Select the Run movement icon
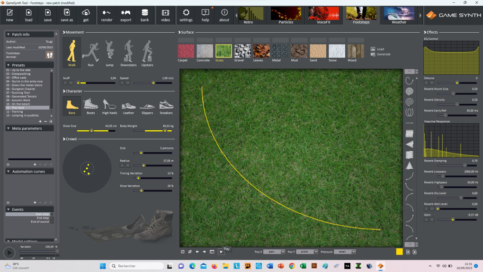The height and width of the screenshot is (272, 483). 90,53
